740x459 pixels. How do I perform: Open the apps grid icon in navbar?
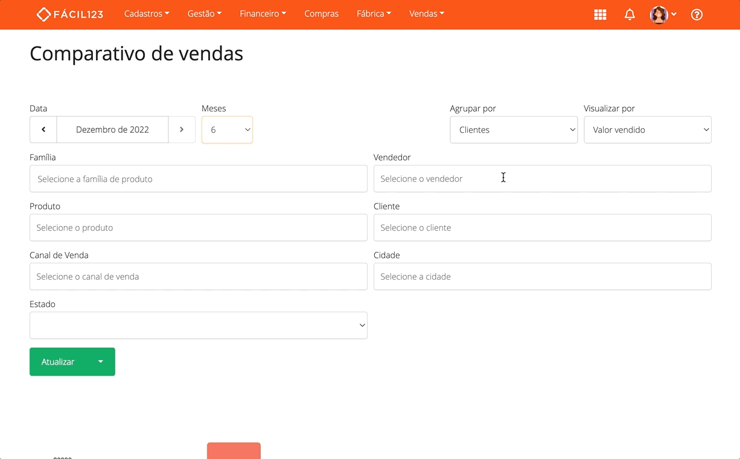[x=600, y=14]
